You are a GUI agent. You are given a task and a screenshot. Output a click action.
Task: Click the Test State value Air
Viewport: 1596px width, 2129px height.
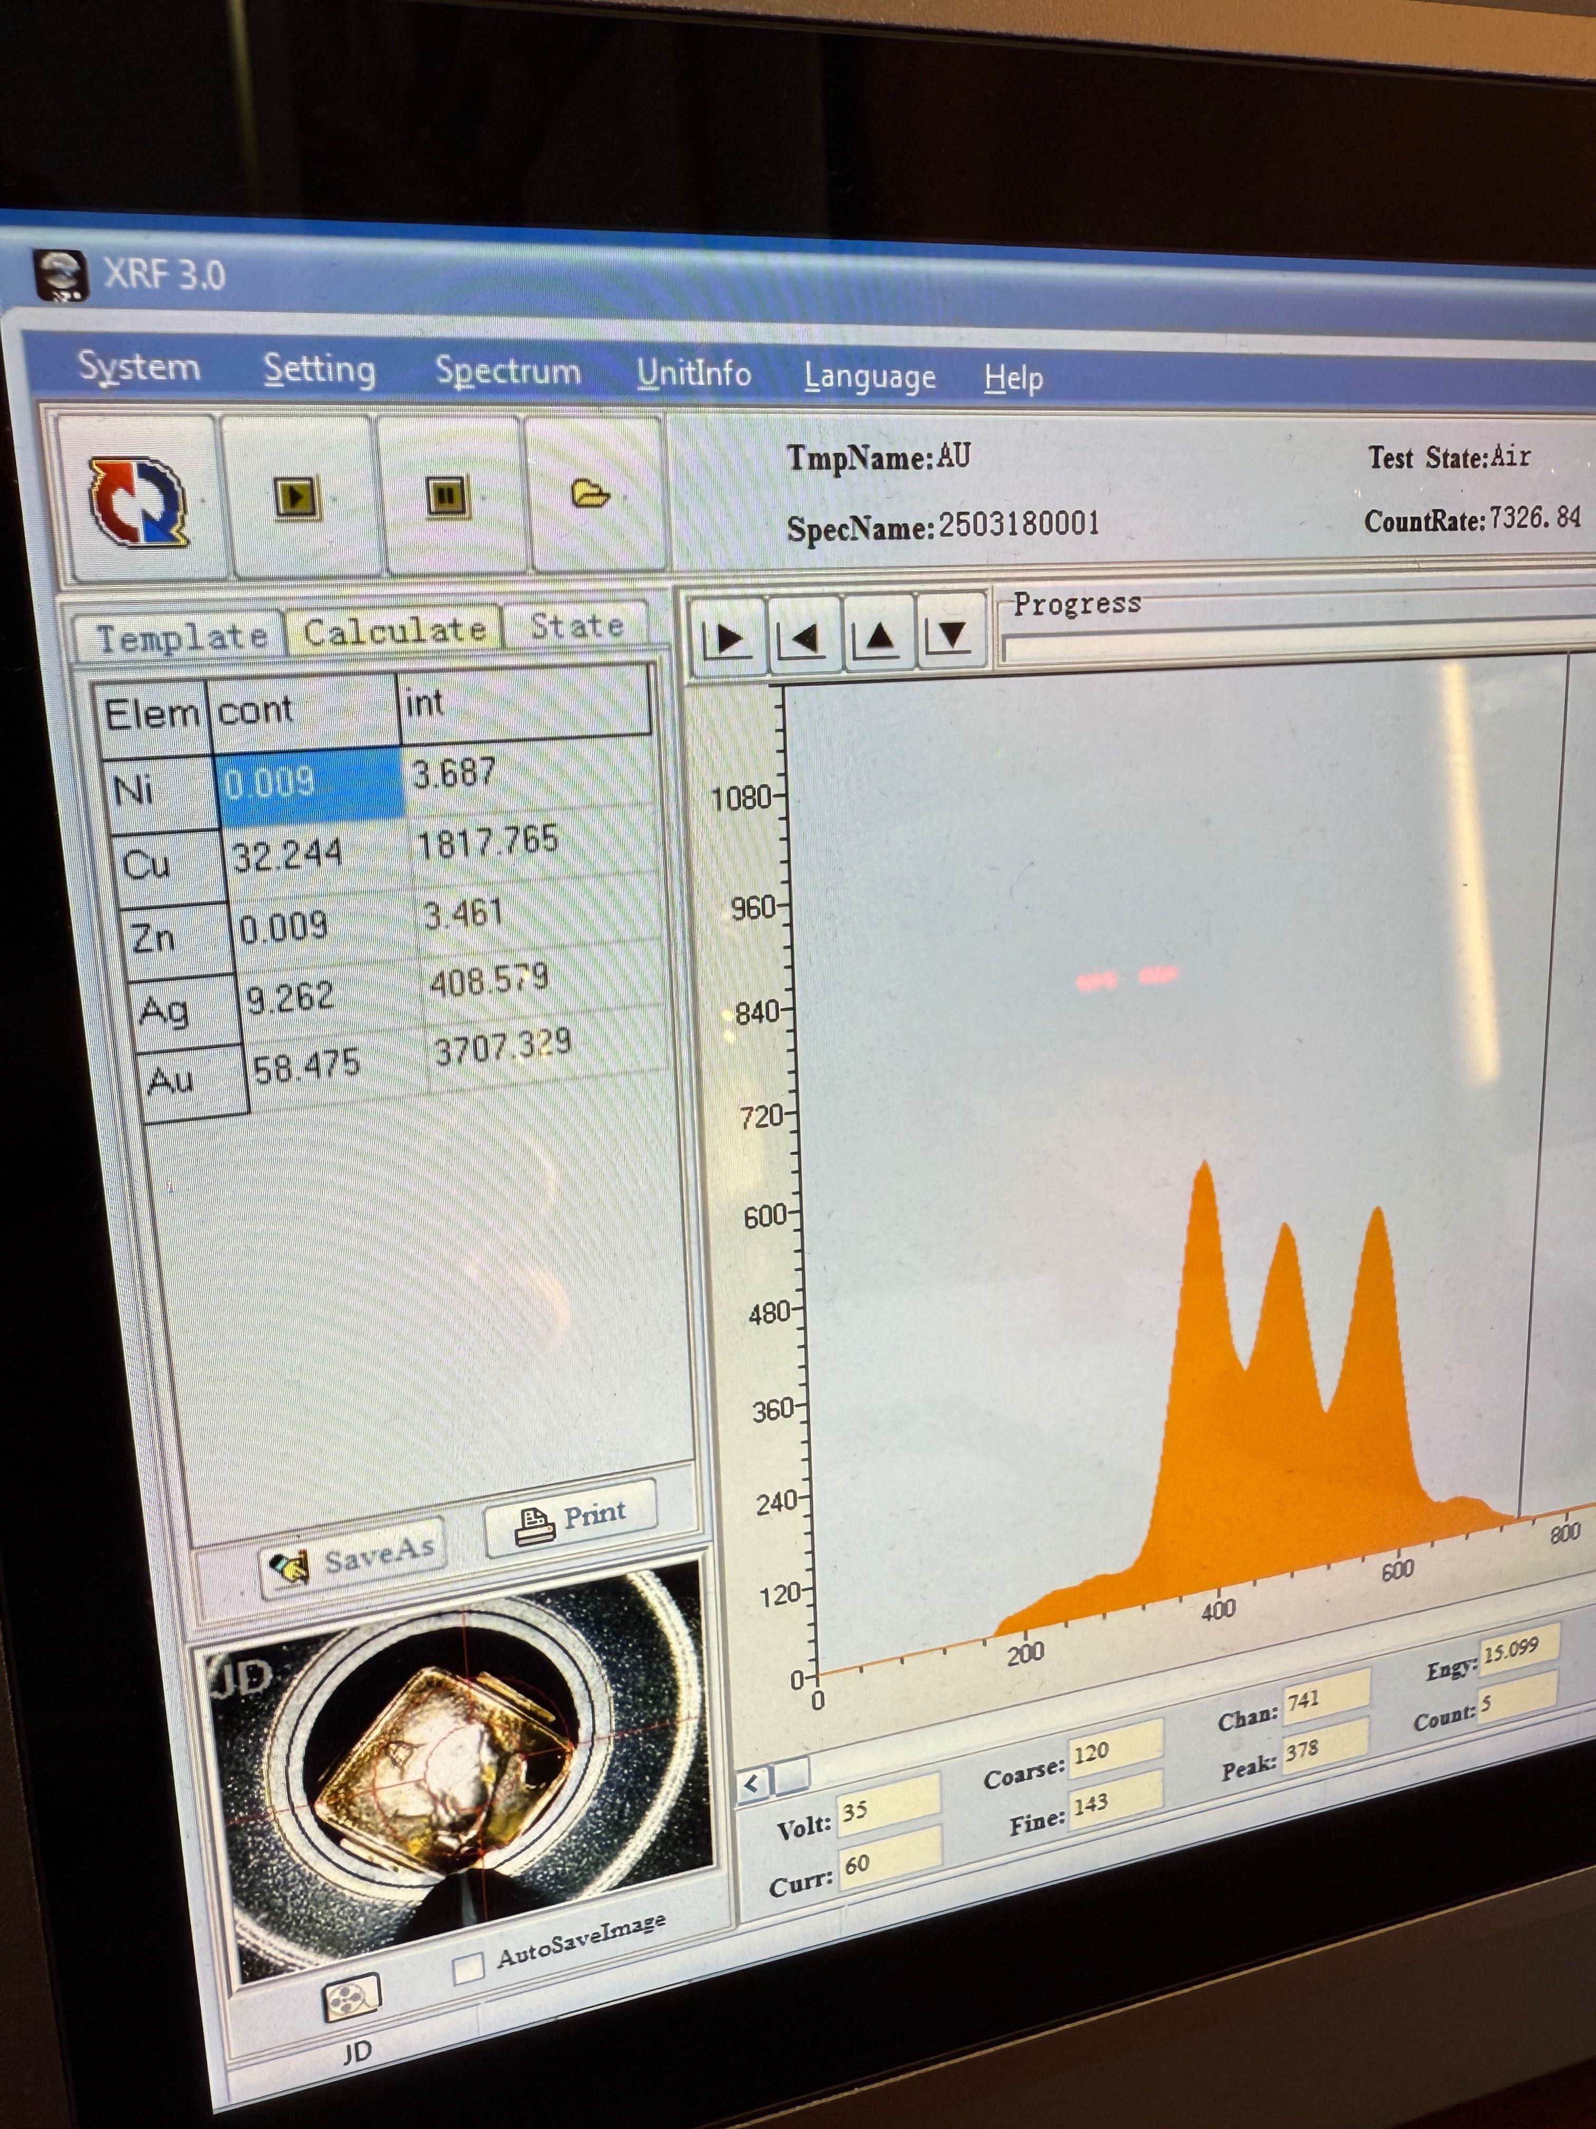click(1510, 455)
